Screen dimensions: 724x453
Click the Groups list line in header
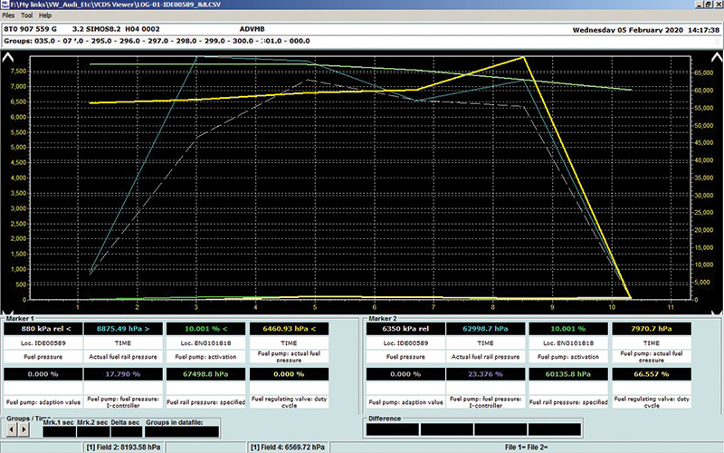tap(157, 41)
